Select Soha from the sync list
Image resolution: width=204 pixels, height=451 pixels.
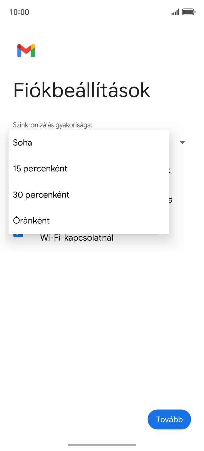[x=22, y=142]
